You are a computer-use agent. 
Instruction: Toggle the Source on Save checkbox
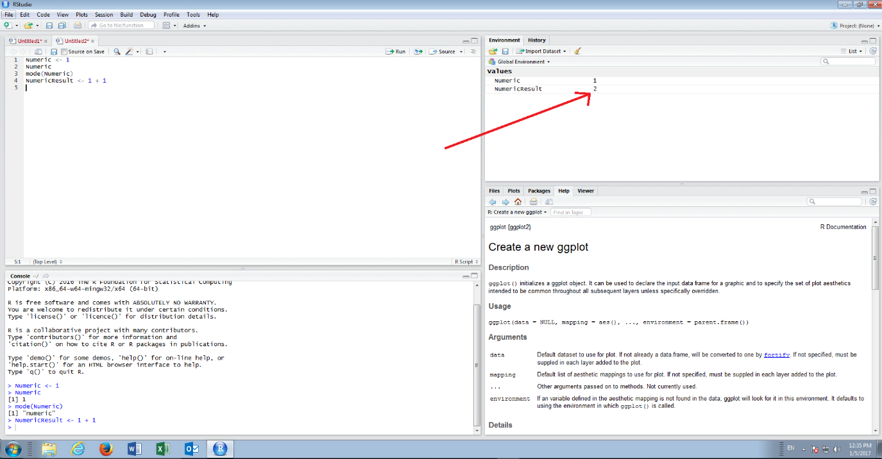[x=64, y=51]
